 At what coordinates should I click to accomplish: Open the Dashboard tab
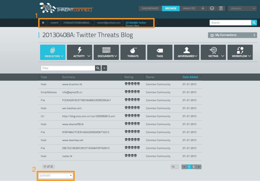[150, 8]
